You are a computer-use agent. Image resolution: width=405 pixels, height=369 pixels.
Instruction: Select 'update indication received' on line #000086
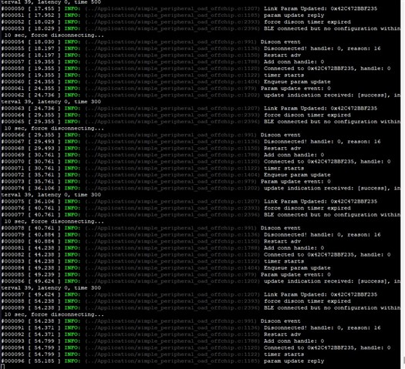click(x=309, y=282)
